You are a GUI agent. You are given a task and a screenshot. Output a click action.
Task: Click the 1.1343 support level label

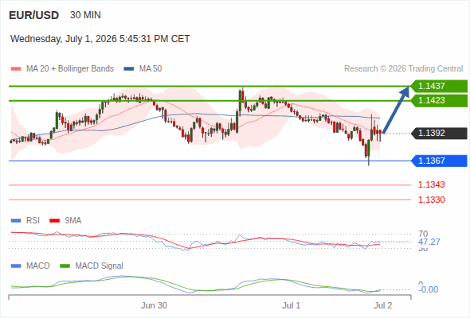pyautogui.click(x=431, y=185)
